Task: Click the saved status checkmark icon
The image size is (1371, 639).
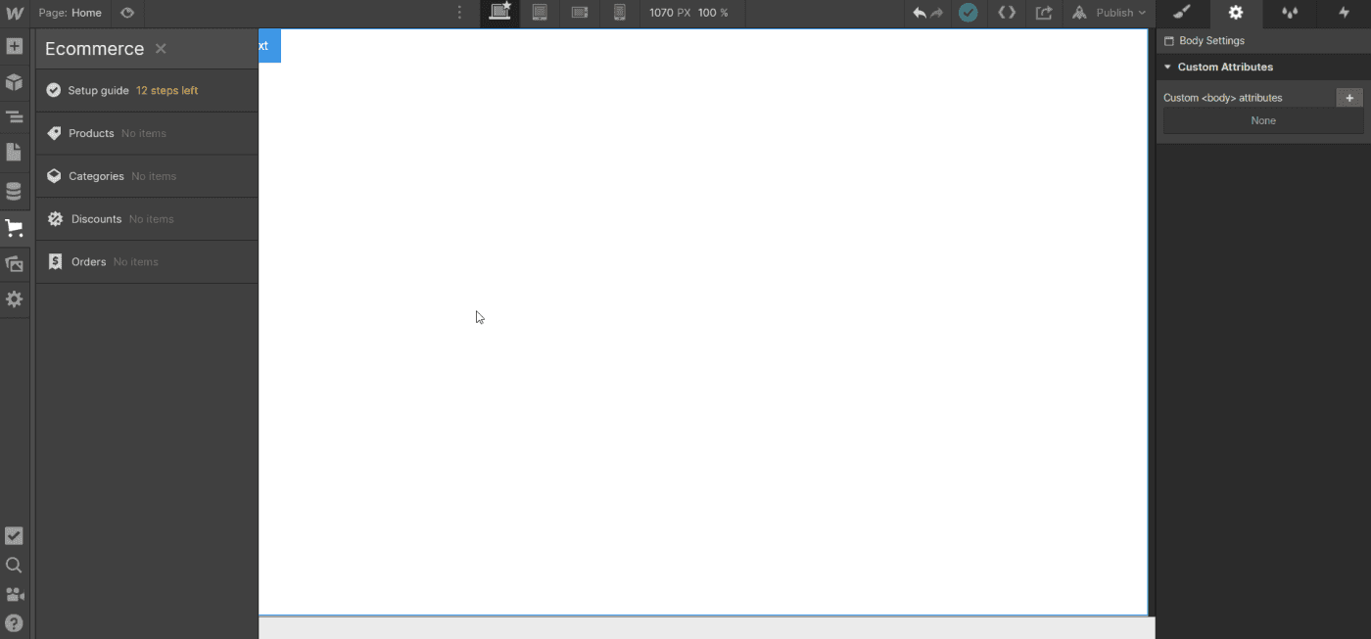Action: (x=968, y=13)
